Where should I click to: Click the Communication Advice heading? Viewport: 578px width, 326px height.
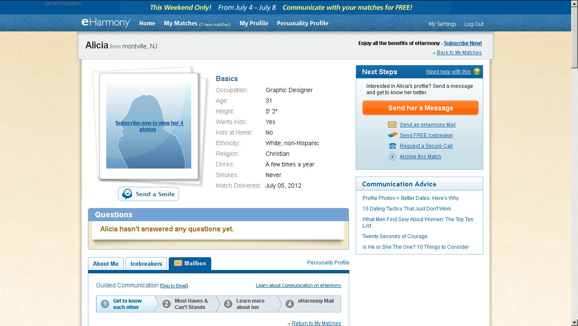point(399,184)
